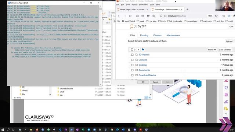
Task: Open the Documents folder link
Action: click(144, 70)
